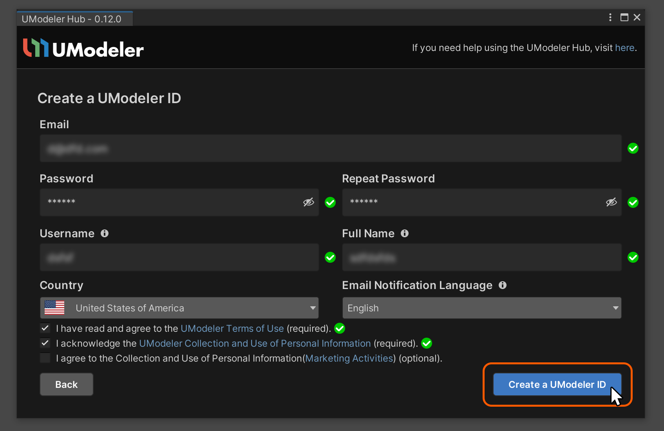664x431 pixels.
Task: Go back using the Back button
Action: pos(67,384)
